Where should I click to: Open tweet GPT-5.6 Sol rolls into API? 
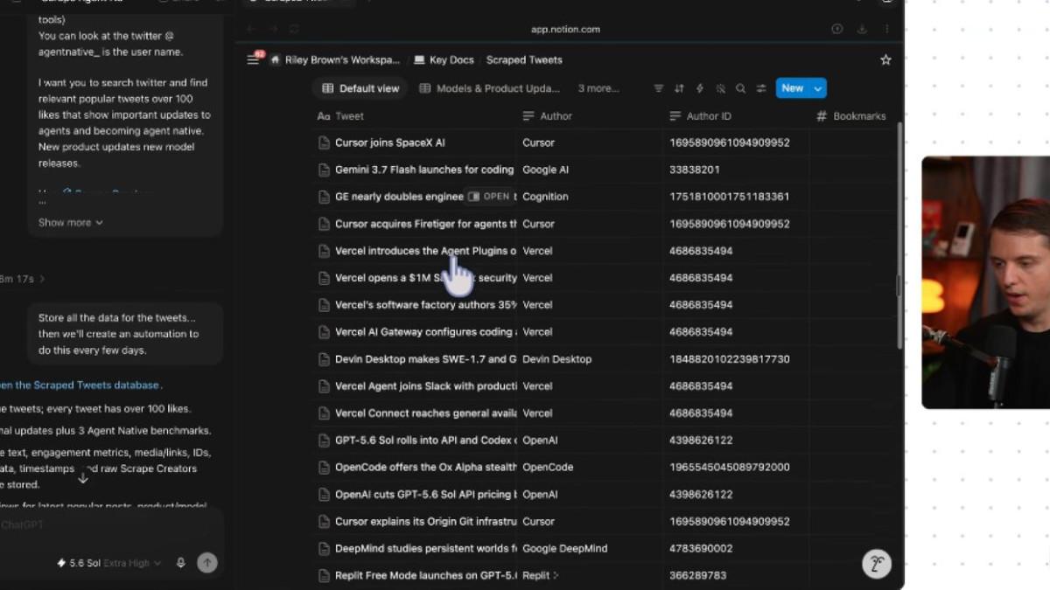425,441
